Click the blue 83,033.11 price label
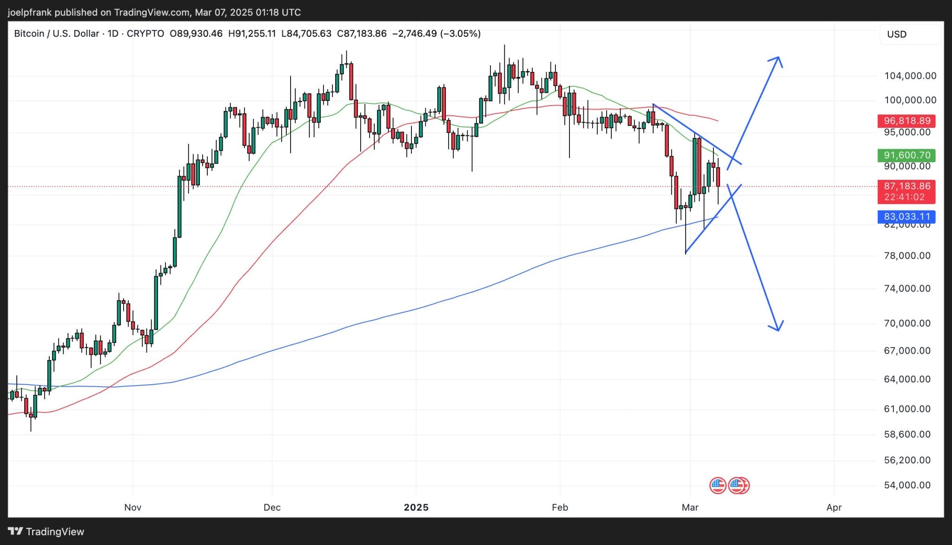 [906, 217]
